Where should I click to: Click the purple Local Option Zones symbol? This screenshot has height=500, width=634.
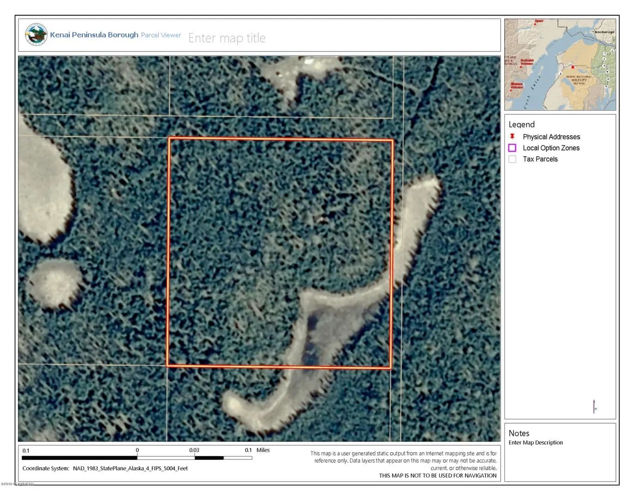click(x=512, y=148)
